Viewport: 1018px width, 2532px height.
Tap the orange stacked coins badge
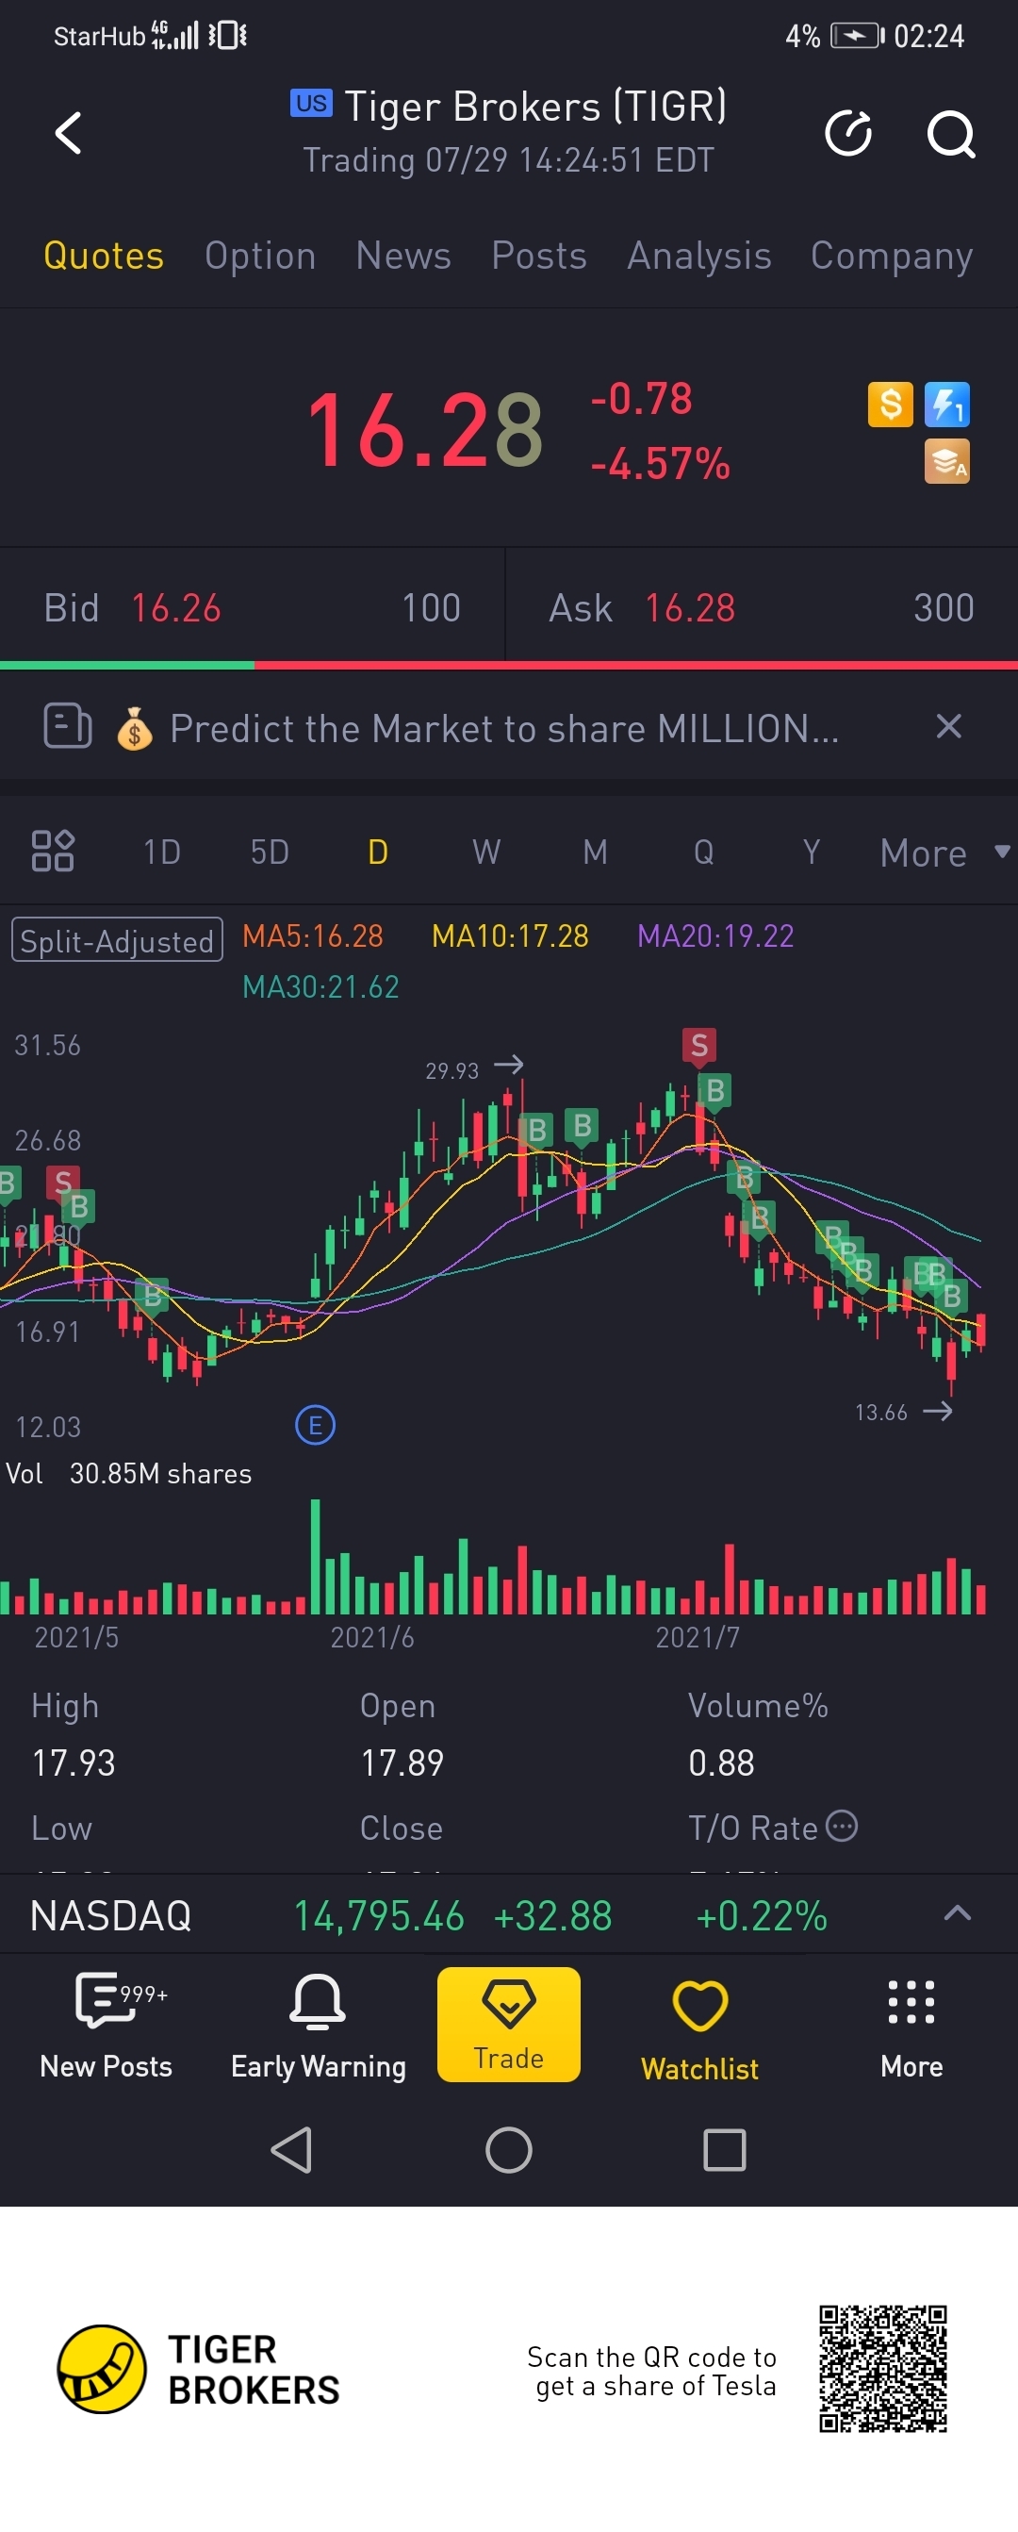pyautogui.click(x=947, y=461)
